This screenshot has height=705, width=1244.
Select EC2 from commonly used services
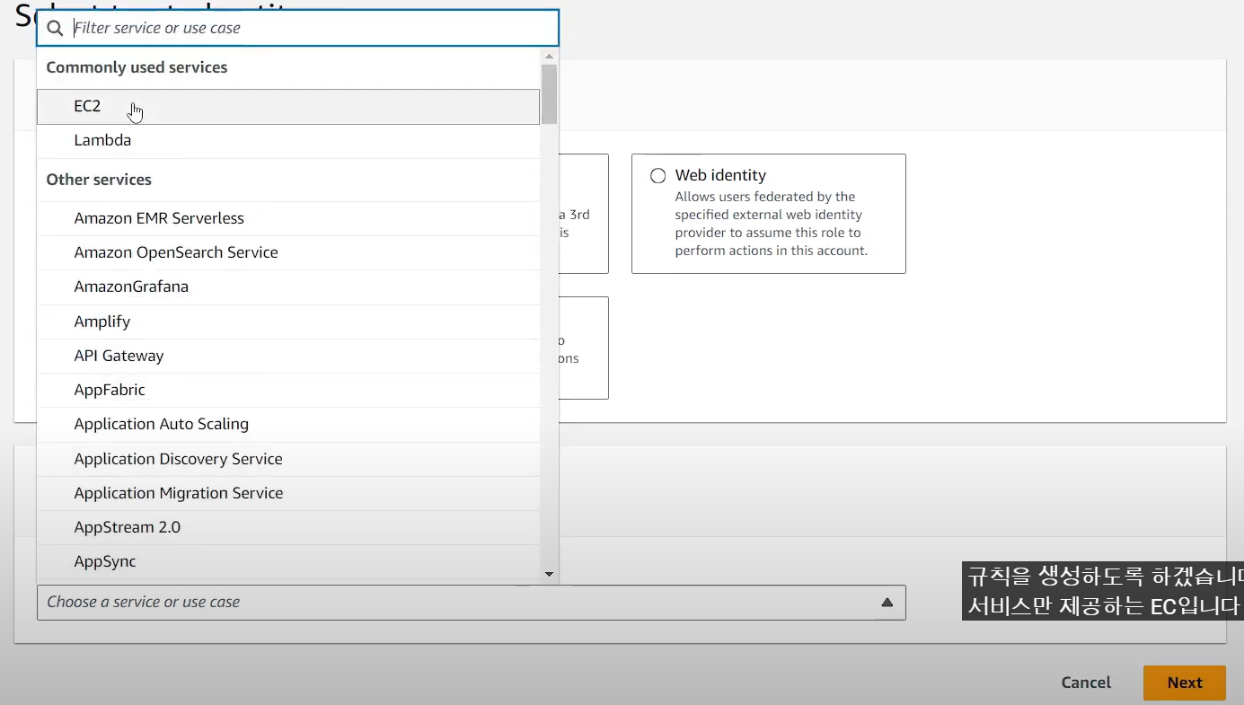288,106
